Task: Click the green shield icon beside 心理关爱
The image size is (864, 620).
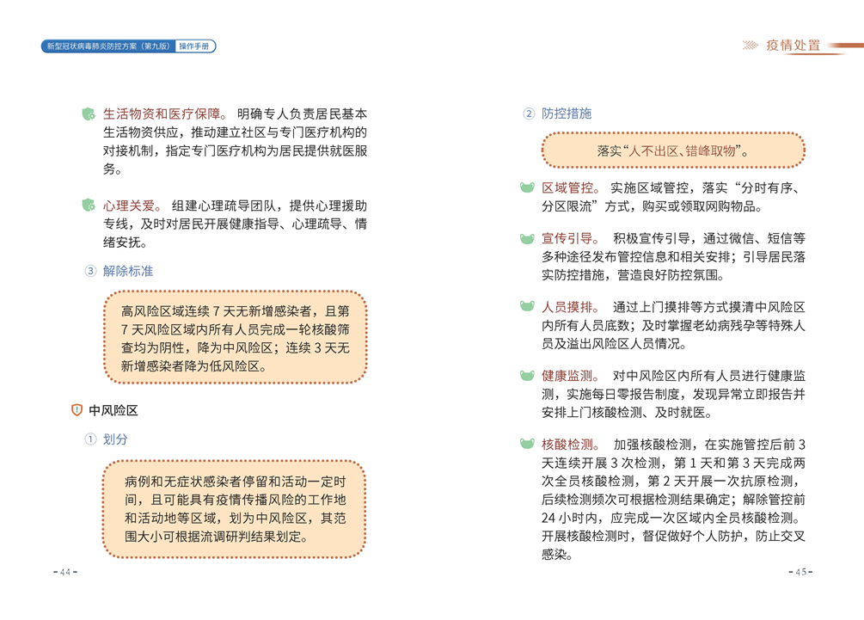Action: pos(88,205)
